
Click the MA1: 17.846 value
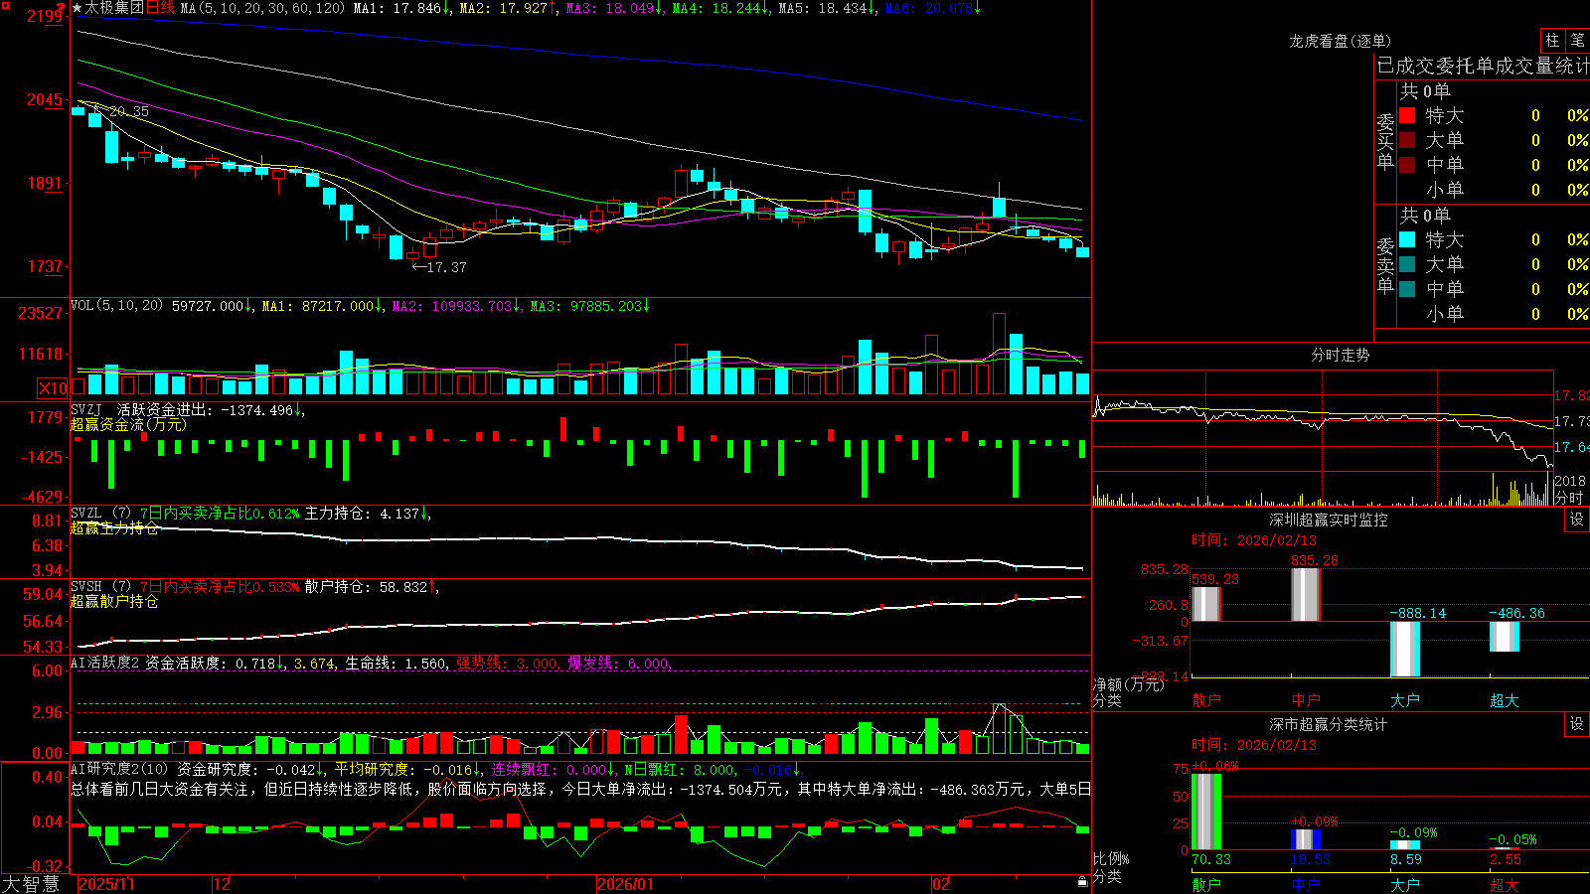pos(397,8)
